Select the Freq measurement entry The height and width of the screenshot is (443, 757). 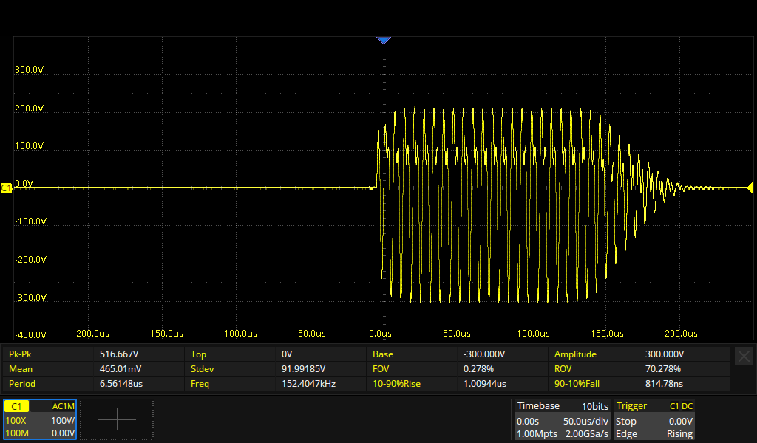[232, 384]
